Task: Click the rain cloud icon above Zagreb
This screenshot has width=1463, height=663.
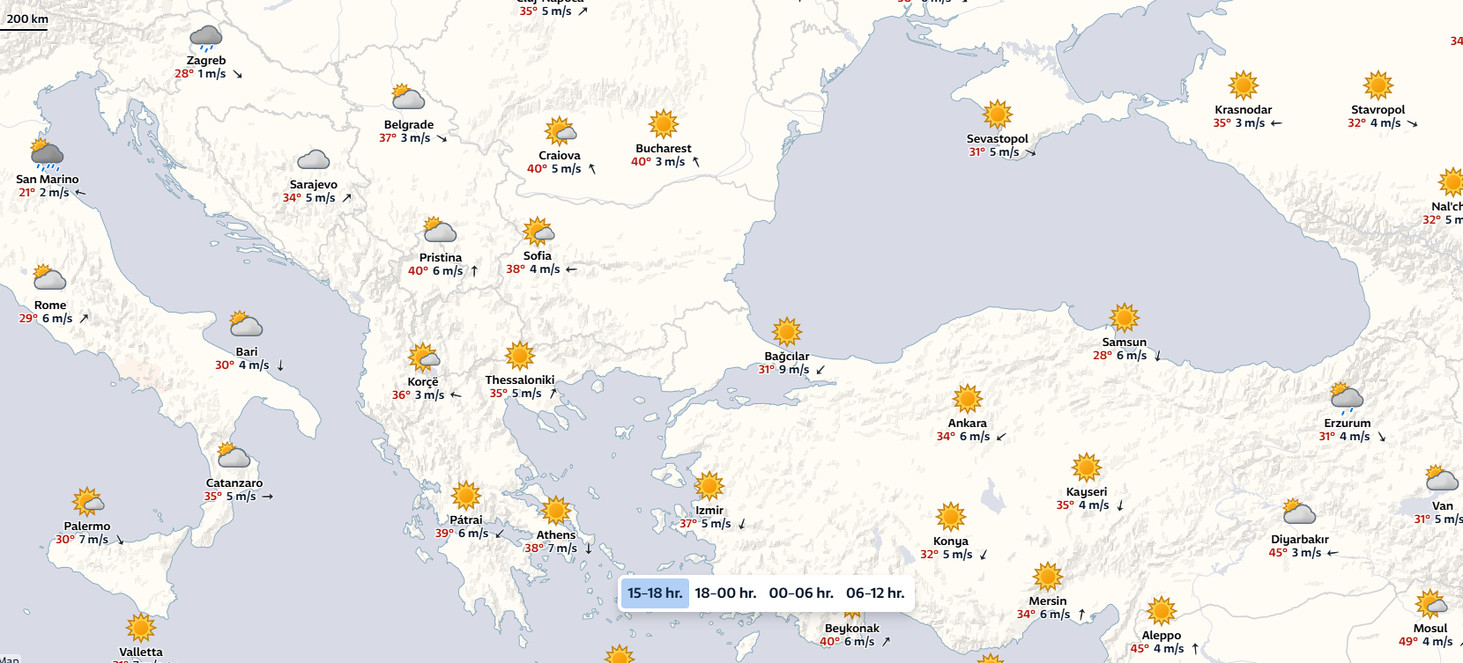Action: (x=206, y=39)
